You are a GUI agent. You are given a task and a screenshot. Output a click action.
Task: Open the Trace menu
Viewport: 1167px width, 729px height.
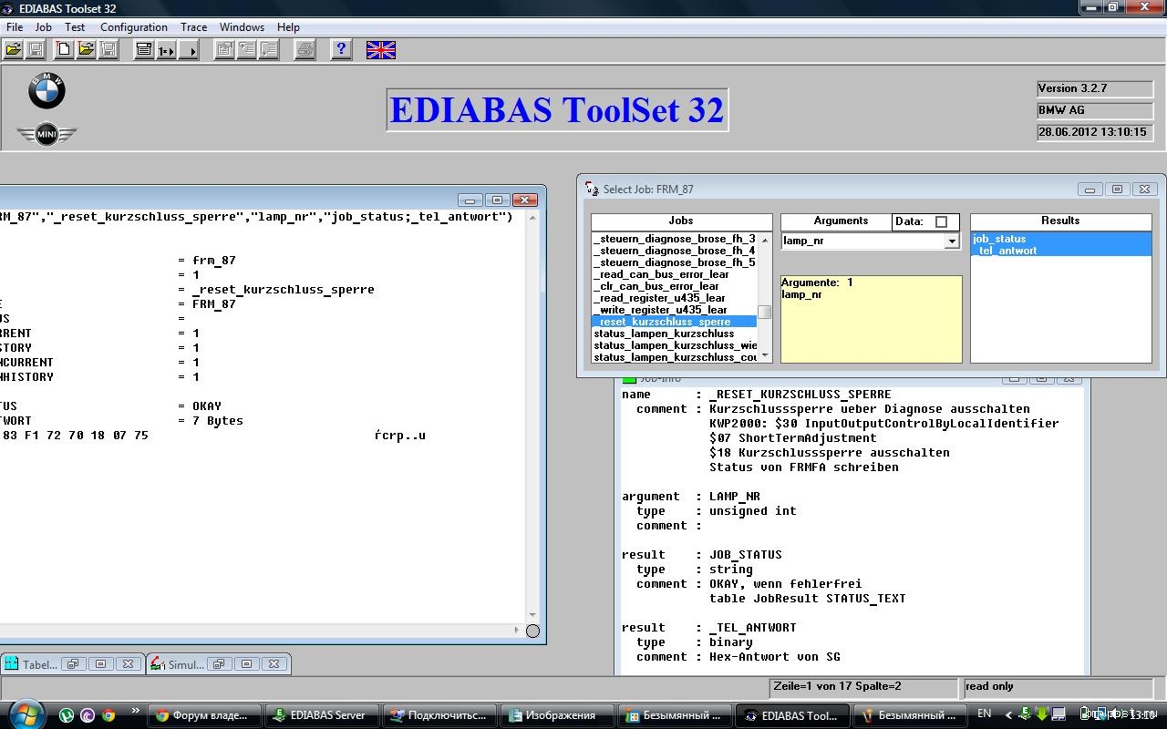point(193,27)
